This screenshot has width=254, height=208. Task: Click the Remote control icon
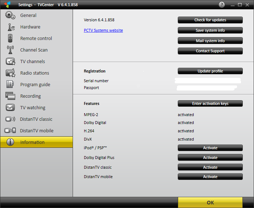[10, 38]
